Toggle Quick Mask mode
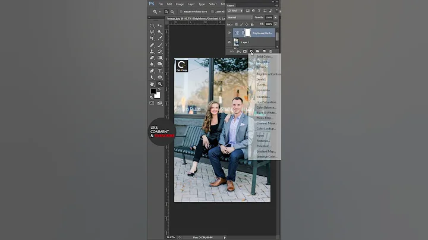This screenshot has width=428, height=240. (152, 103)
